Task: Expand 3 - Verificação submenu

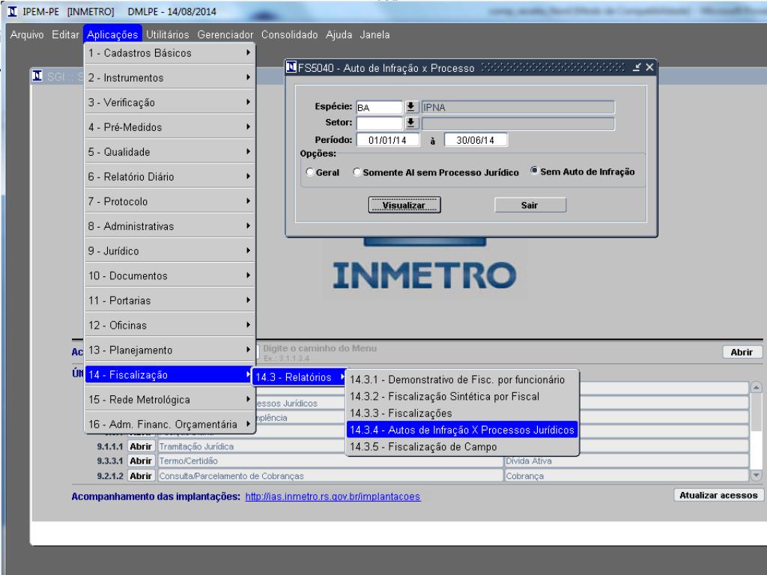Action: click(x=170, y=102)
